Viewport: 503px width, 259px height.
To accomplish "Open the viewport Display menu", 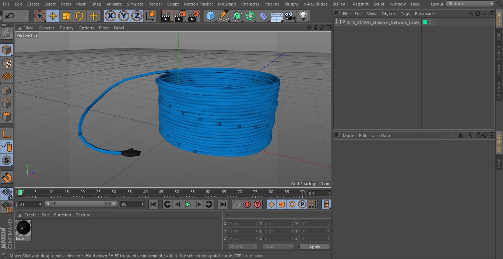I will (x=66, y=28).
